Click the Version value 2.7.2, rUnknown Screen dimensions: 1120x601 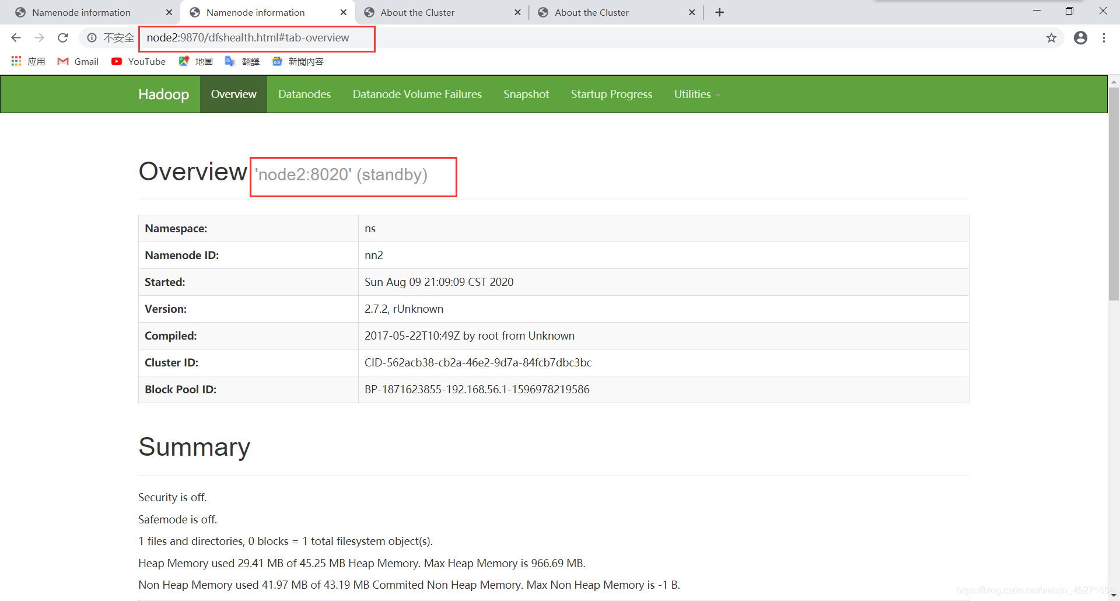click(404, 309)
